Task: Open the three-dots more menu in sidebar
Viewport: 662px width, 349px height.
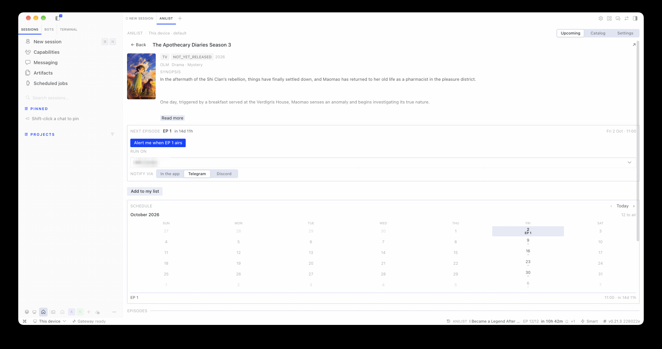Action: (x=114, y=312)
